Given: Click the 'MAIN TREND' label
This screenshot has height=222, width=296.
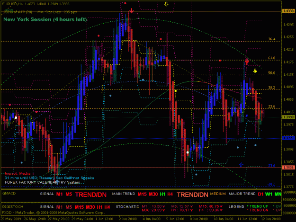Looking at the screenshot, I should click(124, 194).
